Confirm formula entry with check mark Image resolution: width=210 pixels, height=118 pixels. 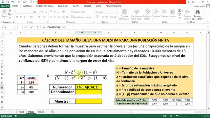(31, 27)
